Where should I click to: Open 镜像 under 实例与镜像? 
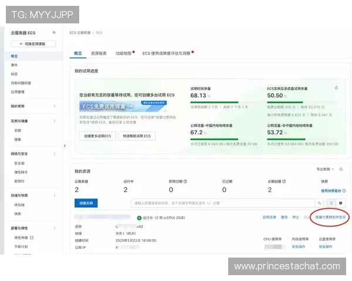click(18, 139)
